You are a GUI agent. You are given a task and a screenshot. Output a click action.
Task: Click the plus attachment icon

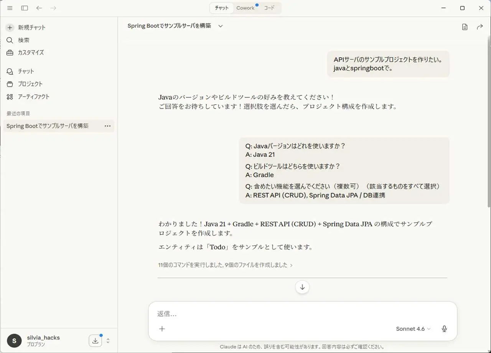162,329
